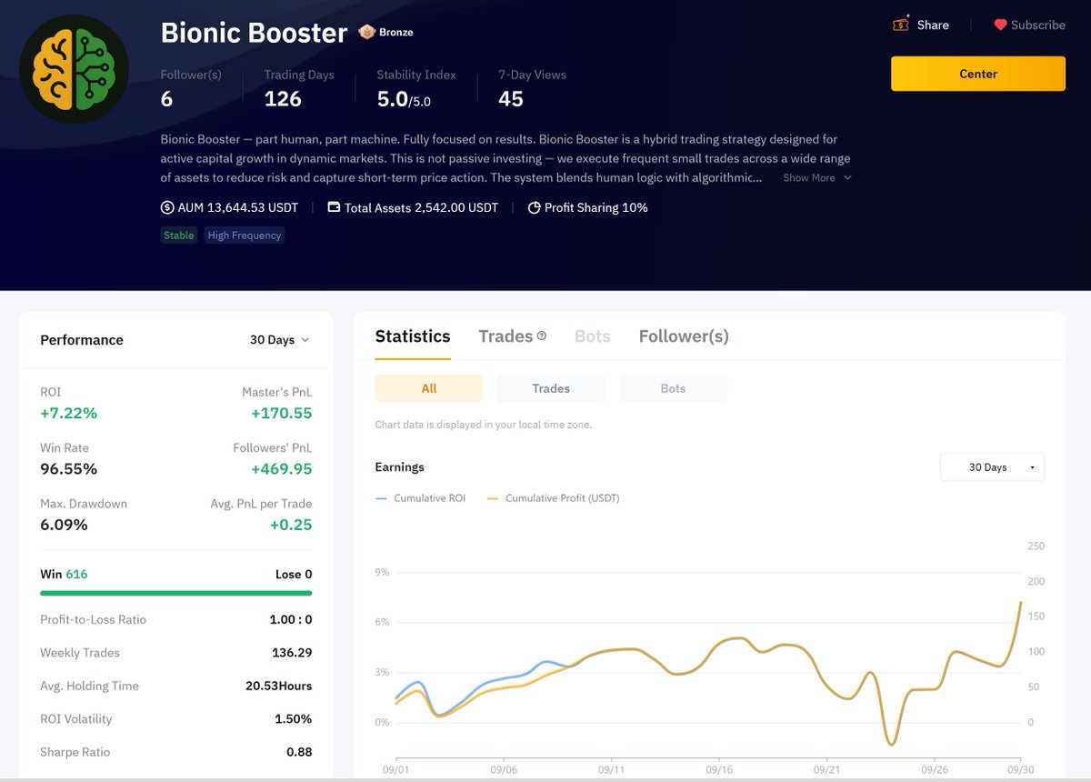Toggle the Cumulative ROI legend

point(420,498)
